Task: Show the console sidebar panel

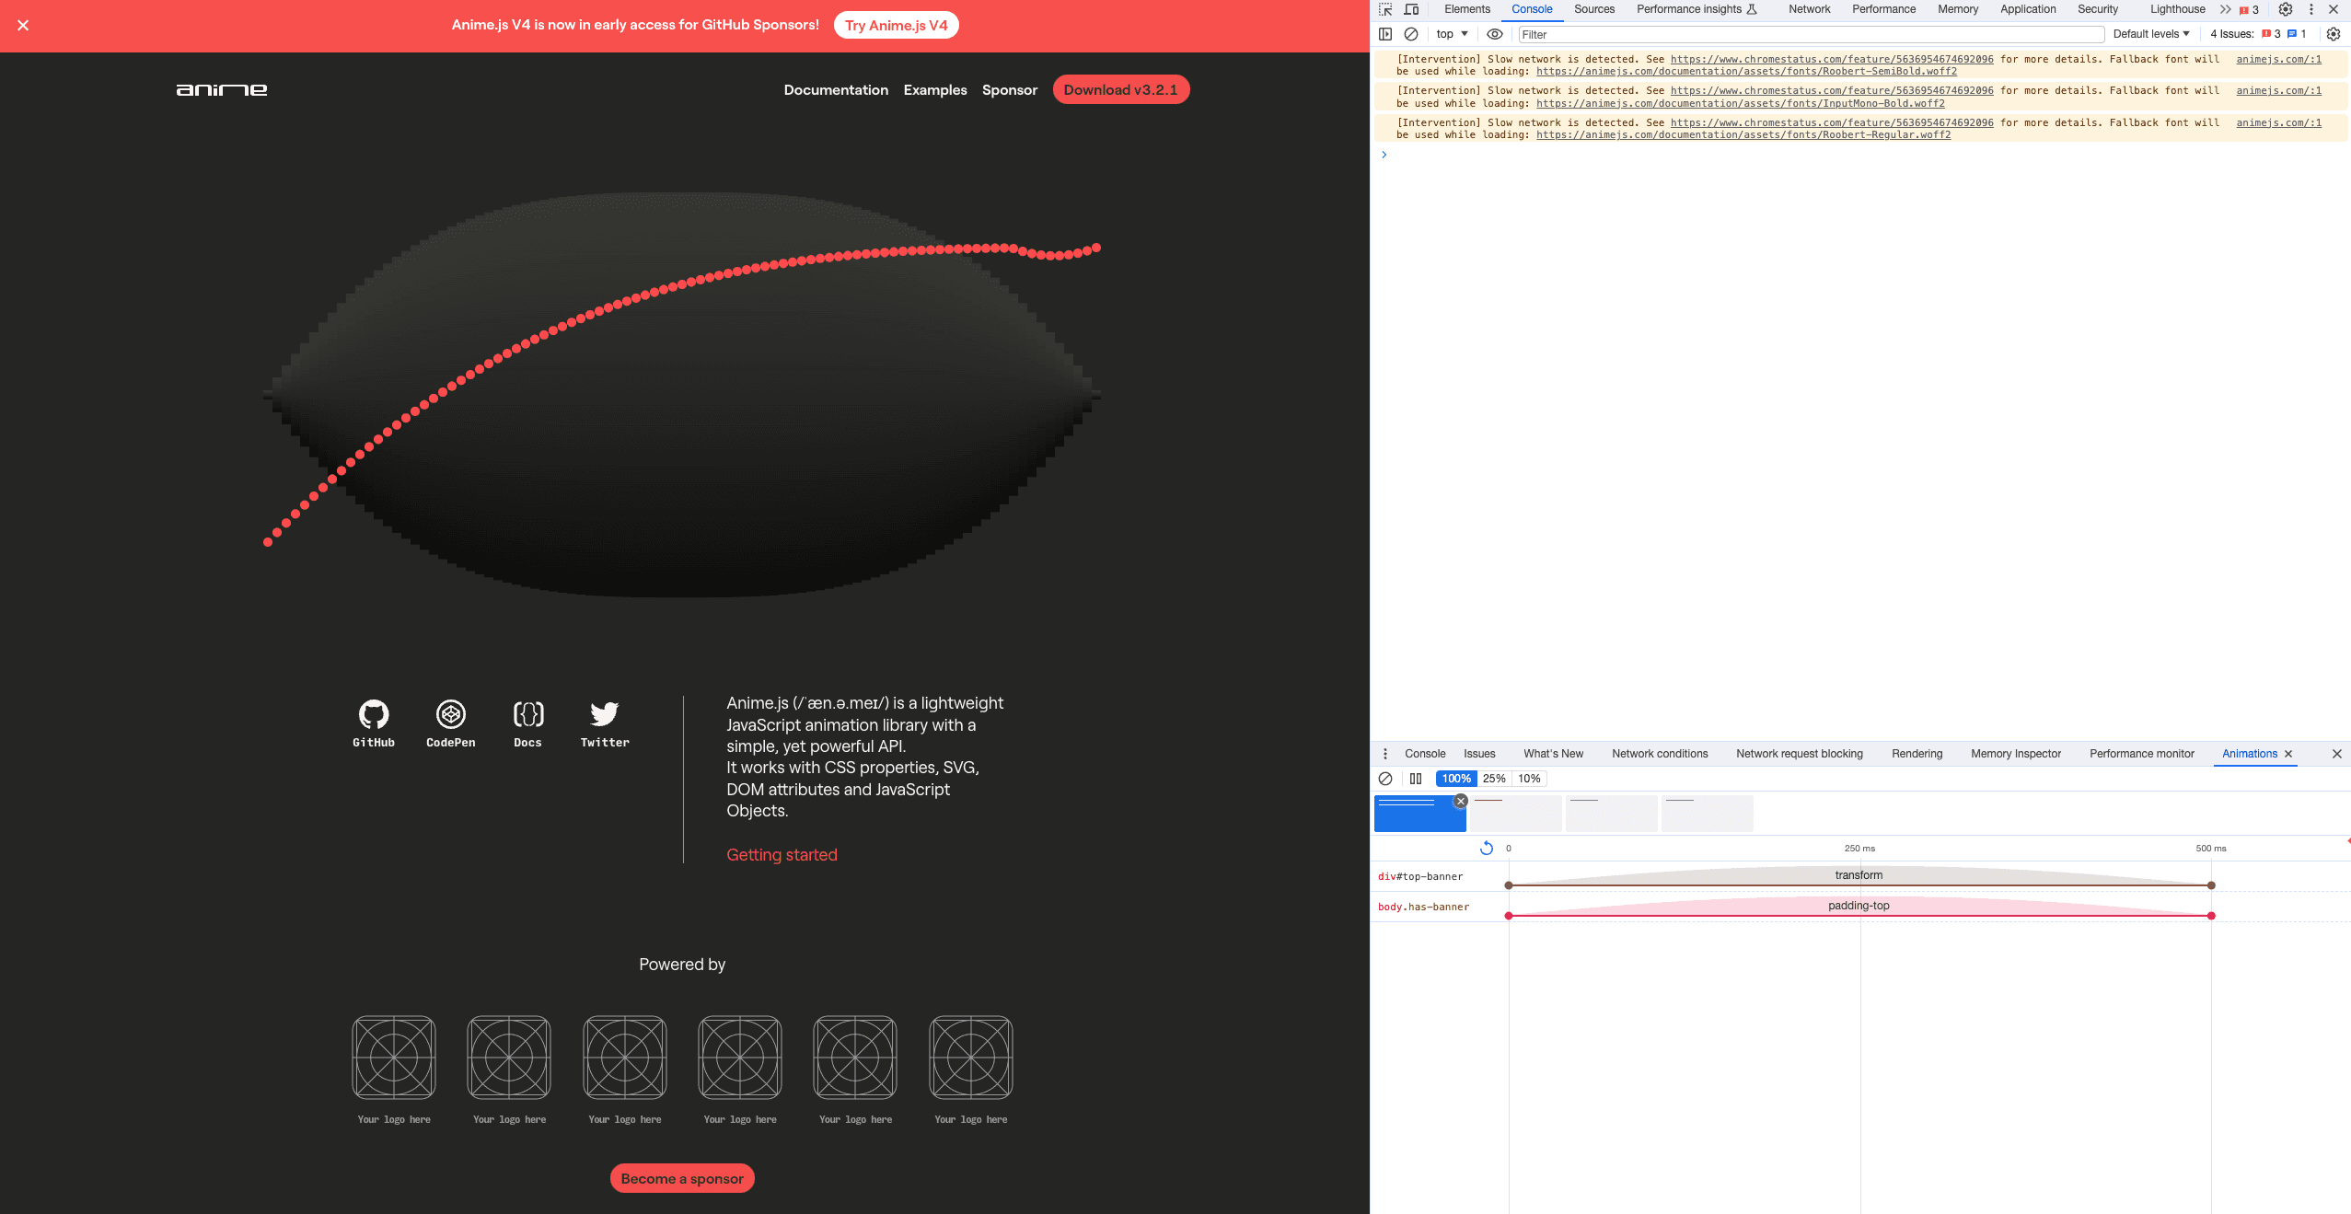Action: point(1385,34)
